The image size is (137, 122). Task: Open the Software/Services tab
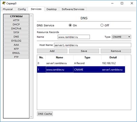point(73,9)
